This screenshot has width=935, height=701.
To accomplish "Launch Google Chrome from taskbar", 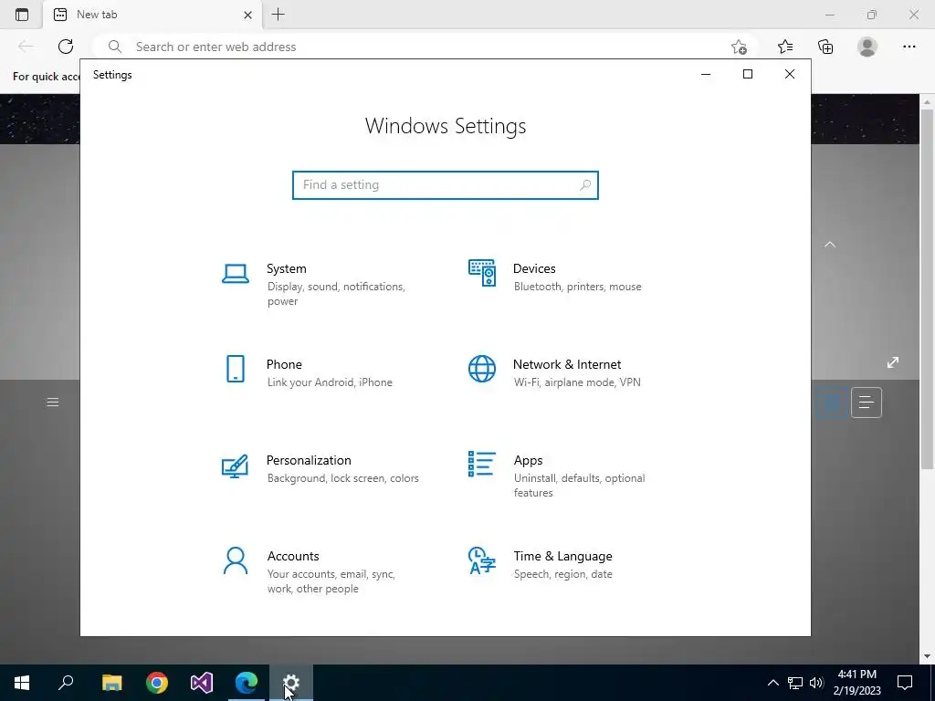I will 157,683.
